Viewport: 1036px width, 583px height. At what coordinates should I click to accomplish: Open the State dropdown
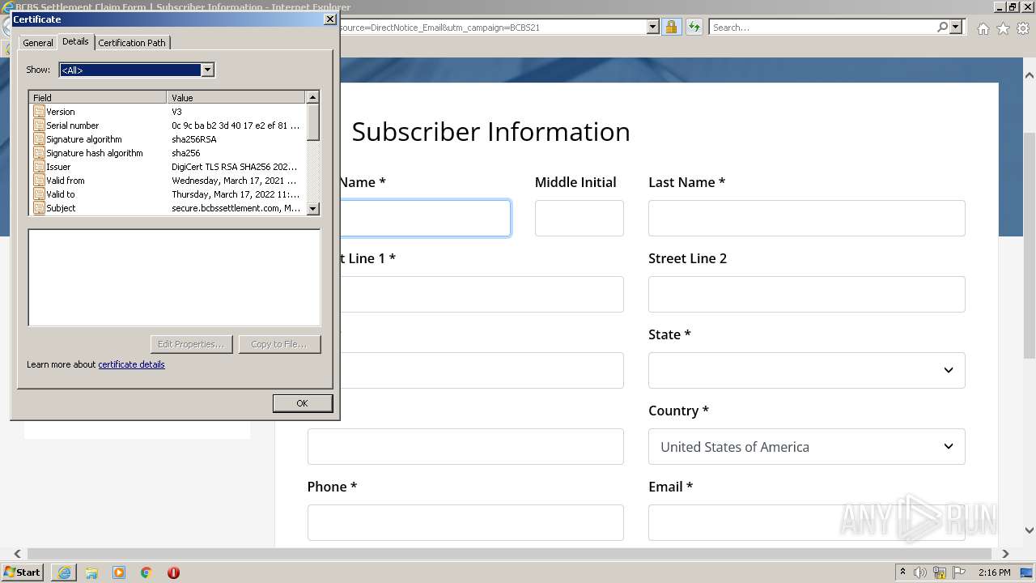(807, 371)
